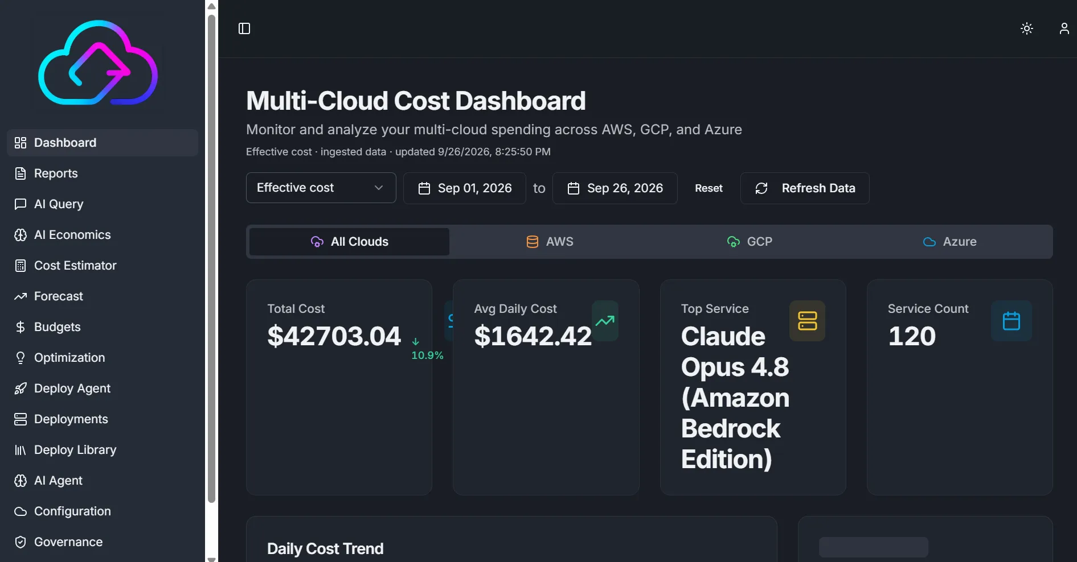Viewport: 1077px width, 562px height.
Task: Click the server icon on Top Service card
Action: point(807,321)
